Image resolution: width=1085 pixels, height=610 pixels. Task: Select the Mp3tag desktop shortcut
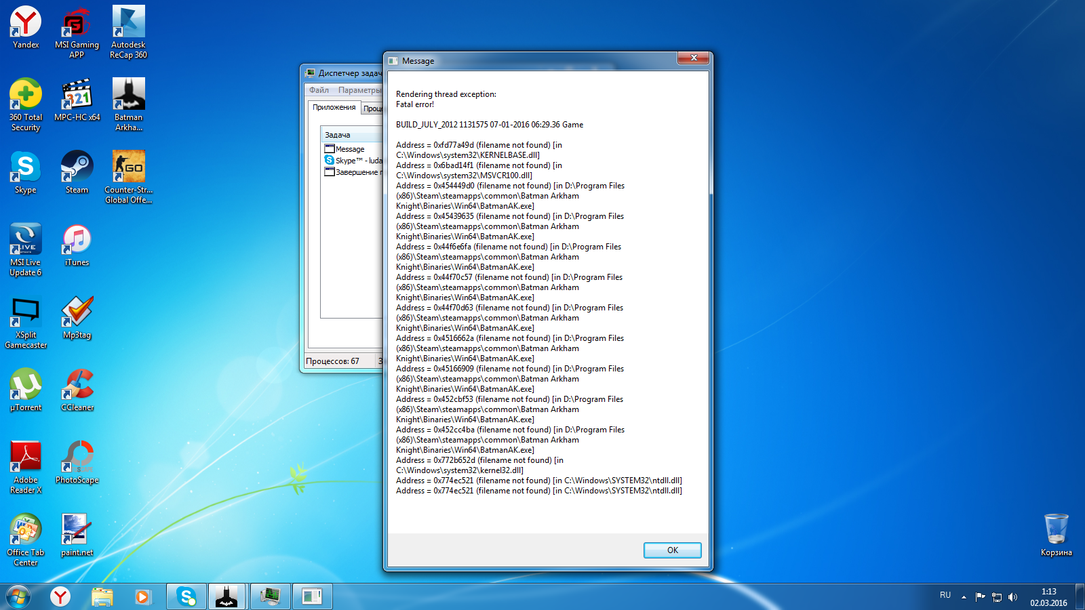pos(77,317)
